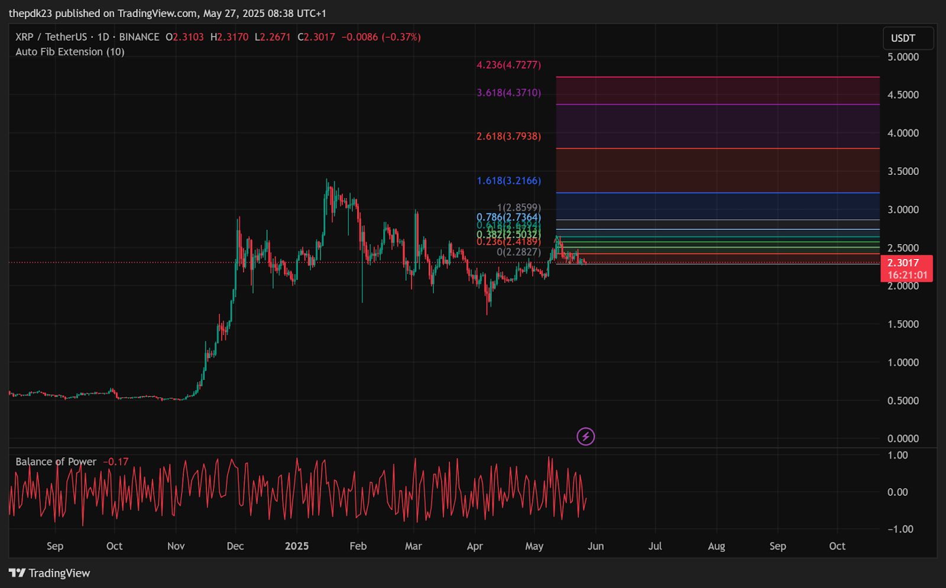Click the 1D interval label in title
Image resolution: width=946 pixels, height=588 pixels.
pyautogui.click(x=103, y=37)
